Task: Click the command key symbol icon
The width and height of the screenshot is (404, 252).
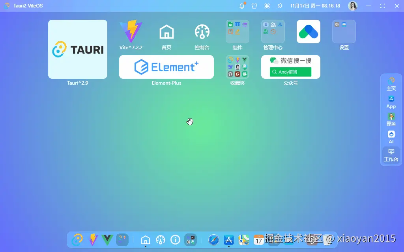Action: click(x=267, y=6)
